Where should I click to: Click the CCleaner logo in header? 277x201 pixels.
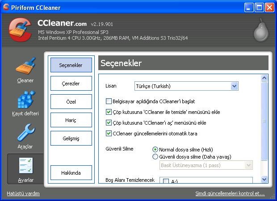click(x=21, y=30)
